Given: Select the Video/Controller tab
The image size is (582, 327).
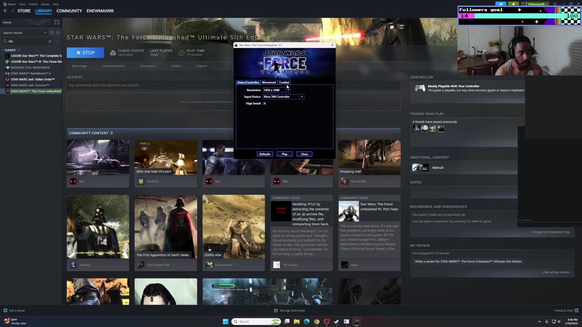Looking at the screenshot, I should point(248,82).
